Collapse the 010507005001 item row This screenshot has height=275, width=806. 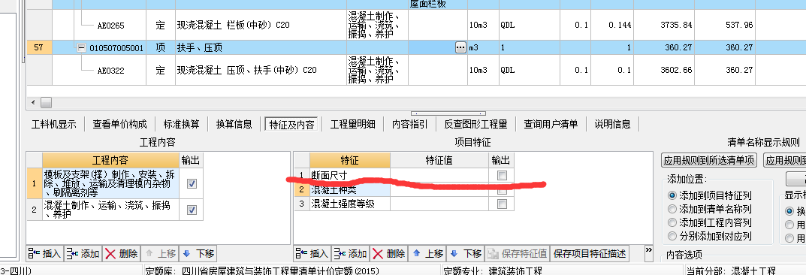80,48
